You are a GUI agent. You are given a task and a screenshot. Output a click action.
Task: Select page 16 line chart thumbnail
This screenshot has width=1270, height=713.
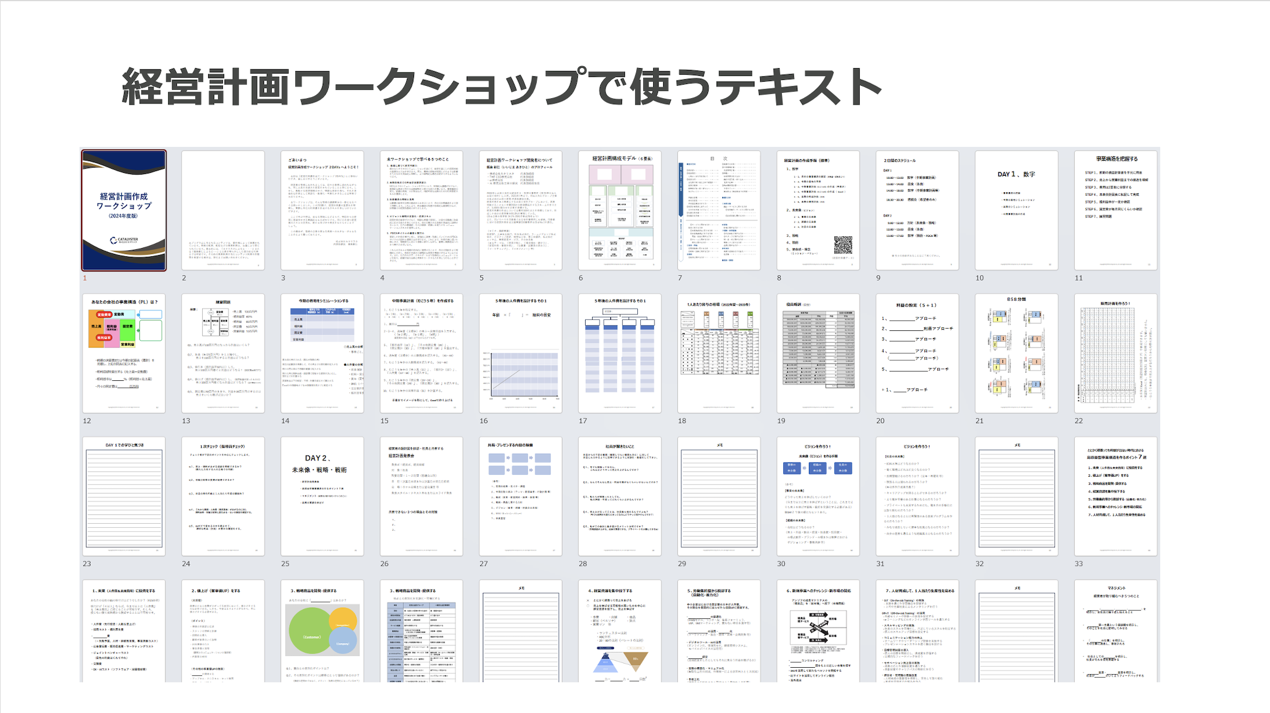(520, 353)
